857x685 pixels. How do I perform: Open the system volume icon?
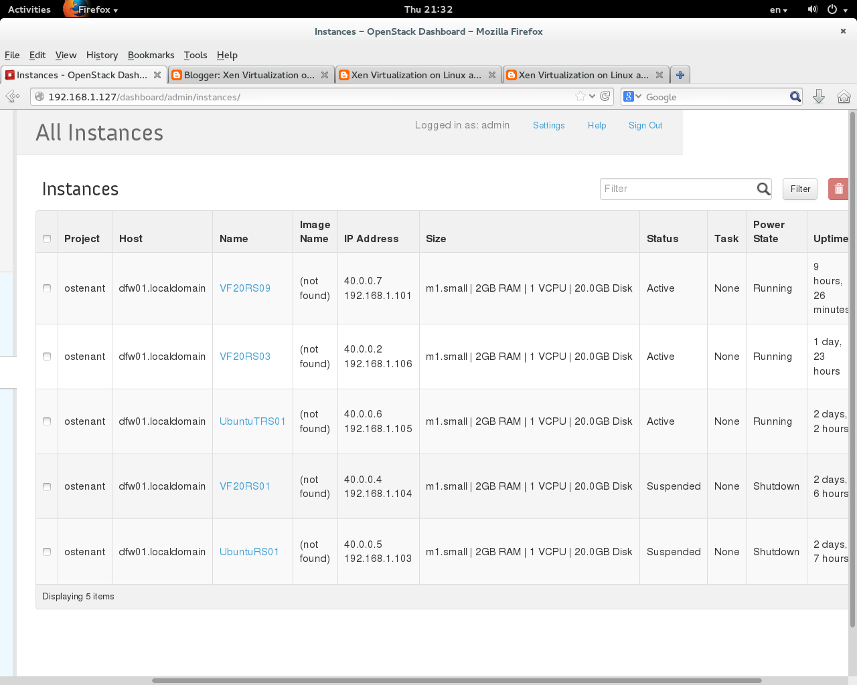tap(812, 9)
